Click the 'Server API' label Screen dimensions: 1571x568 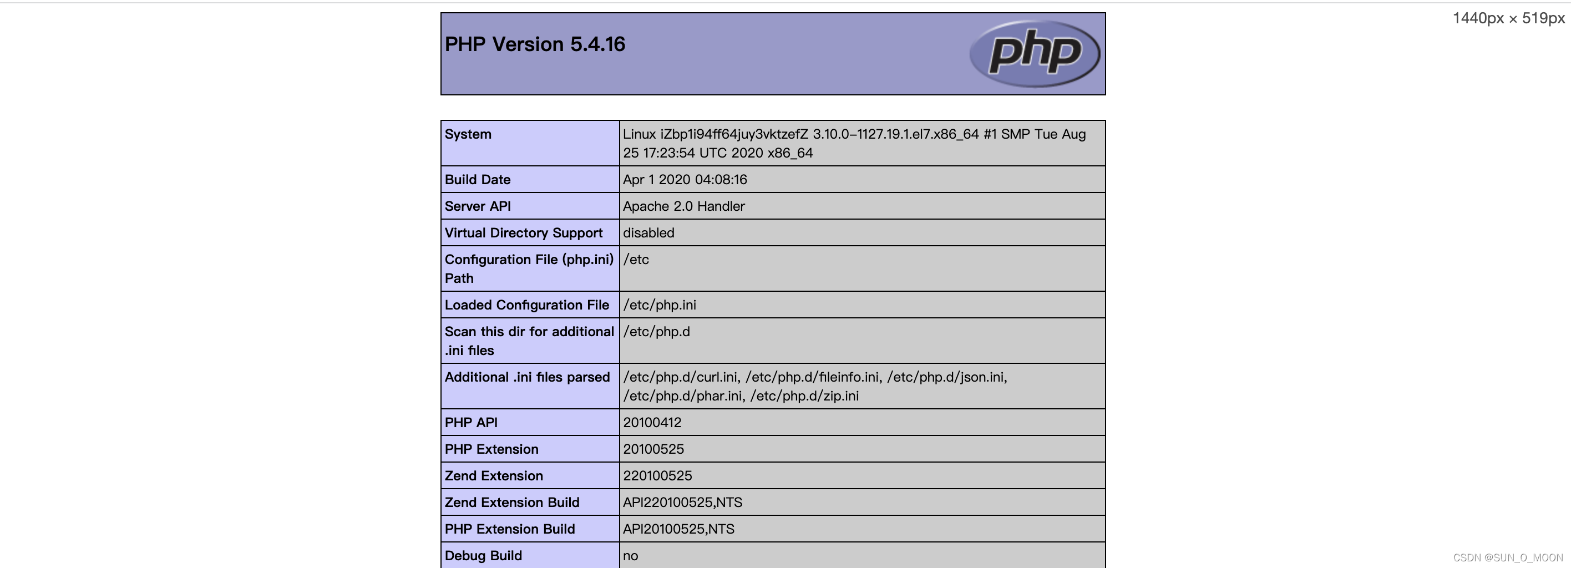(478, 206)
